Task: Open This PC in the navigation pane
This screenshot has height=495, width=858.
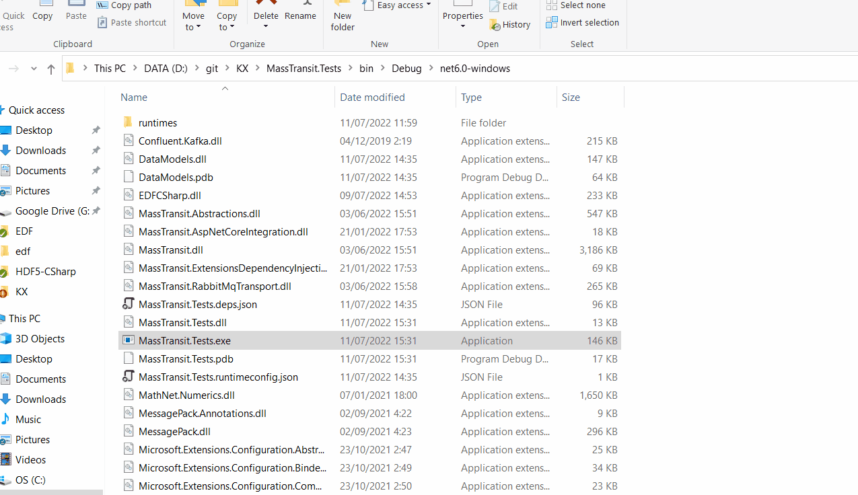Action: [24, 319]
